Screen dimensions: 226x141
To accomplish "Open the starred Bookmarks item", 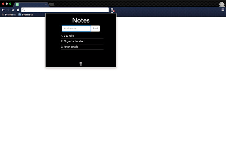I will (8, 14).
